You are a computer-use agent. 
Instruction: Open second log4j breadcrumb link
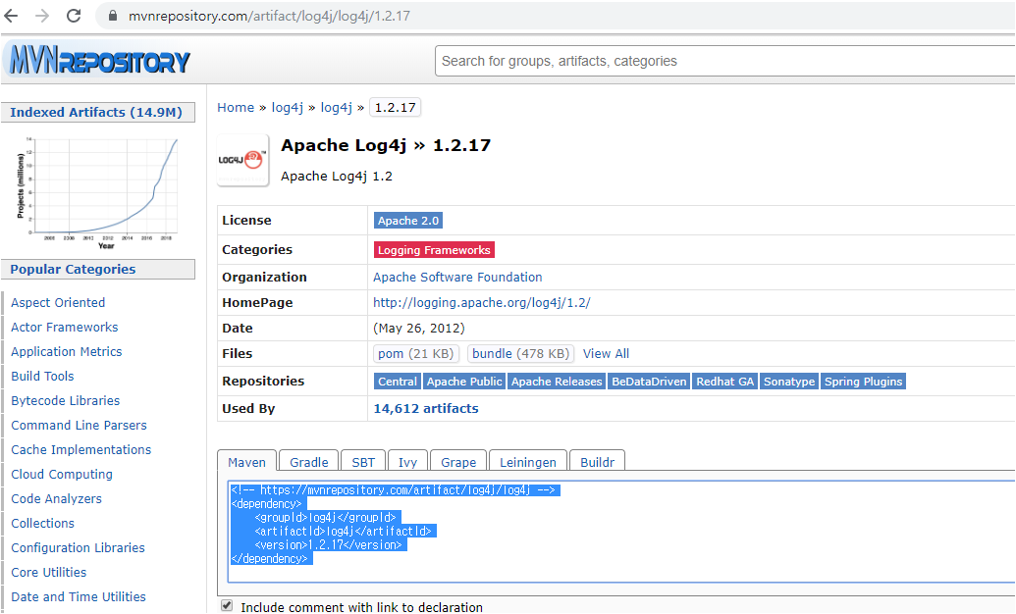tap(337, 108)
